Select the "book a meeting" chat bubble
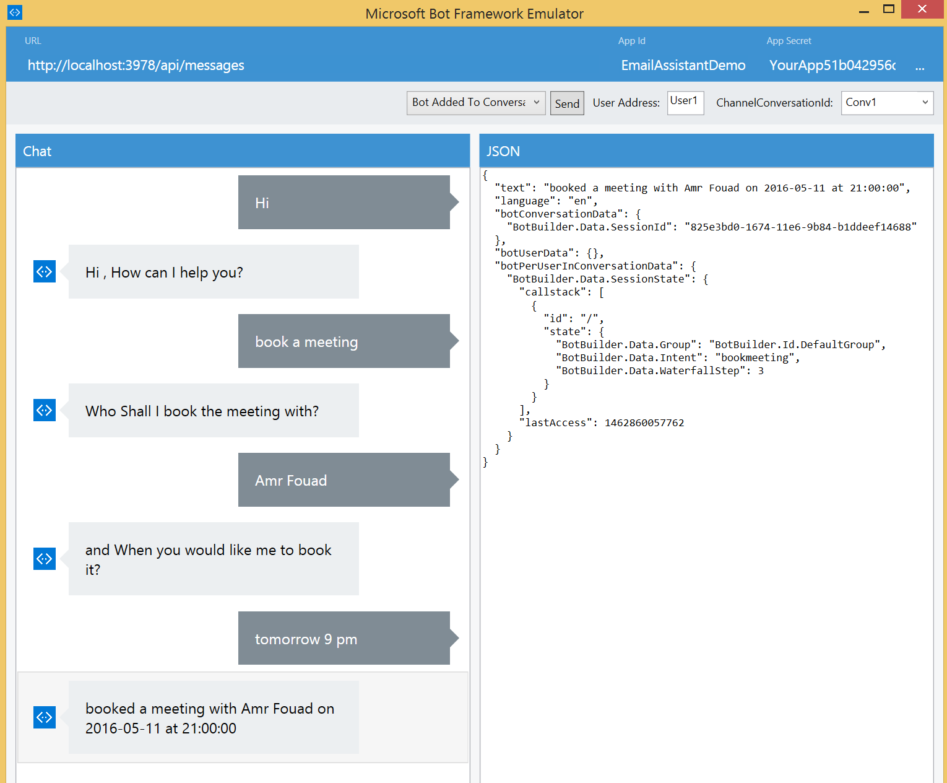Viewport: 947px width, 783px height. [344, 341]
